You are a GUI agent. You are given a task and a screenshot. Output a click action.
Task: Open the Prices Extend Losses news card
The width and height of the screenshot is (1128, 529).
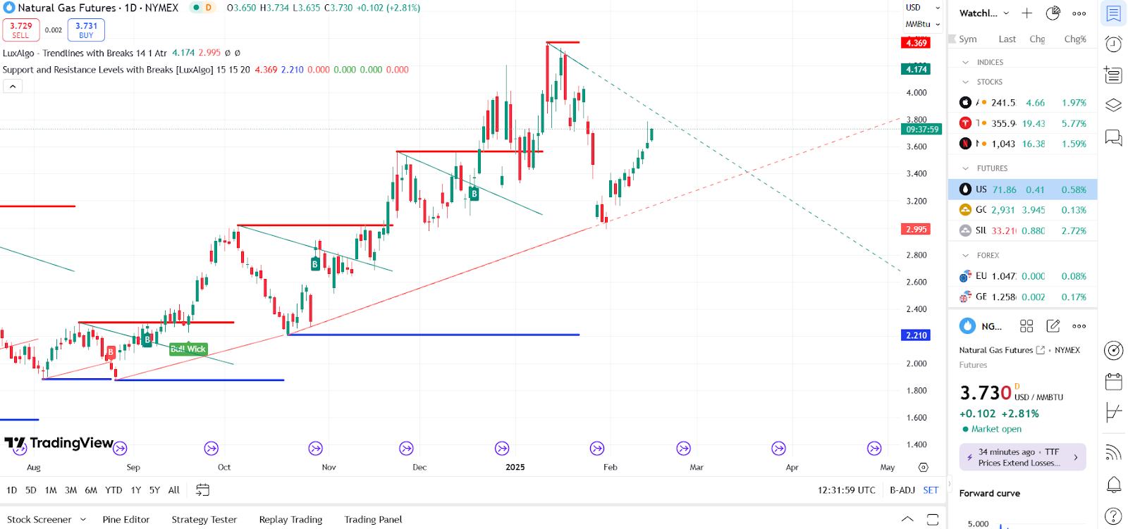coord(1022,457)
